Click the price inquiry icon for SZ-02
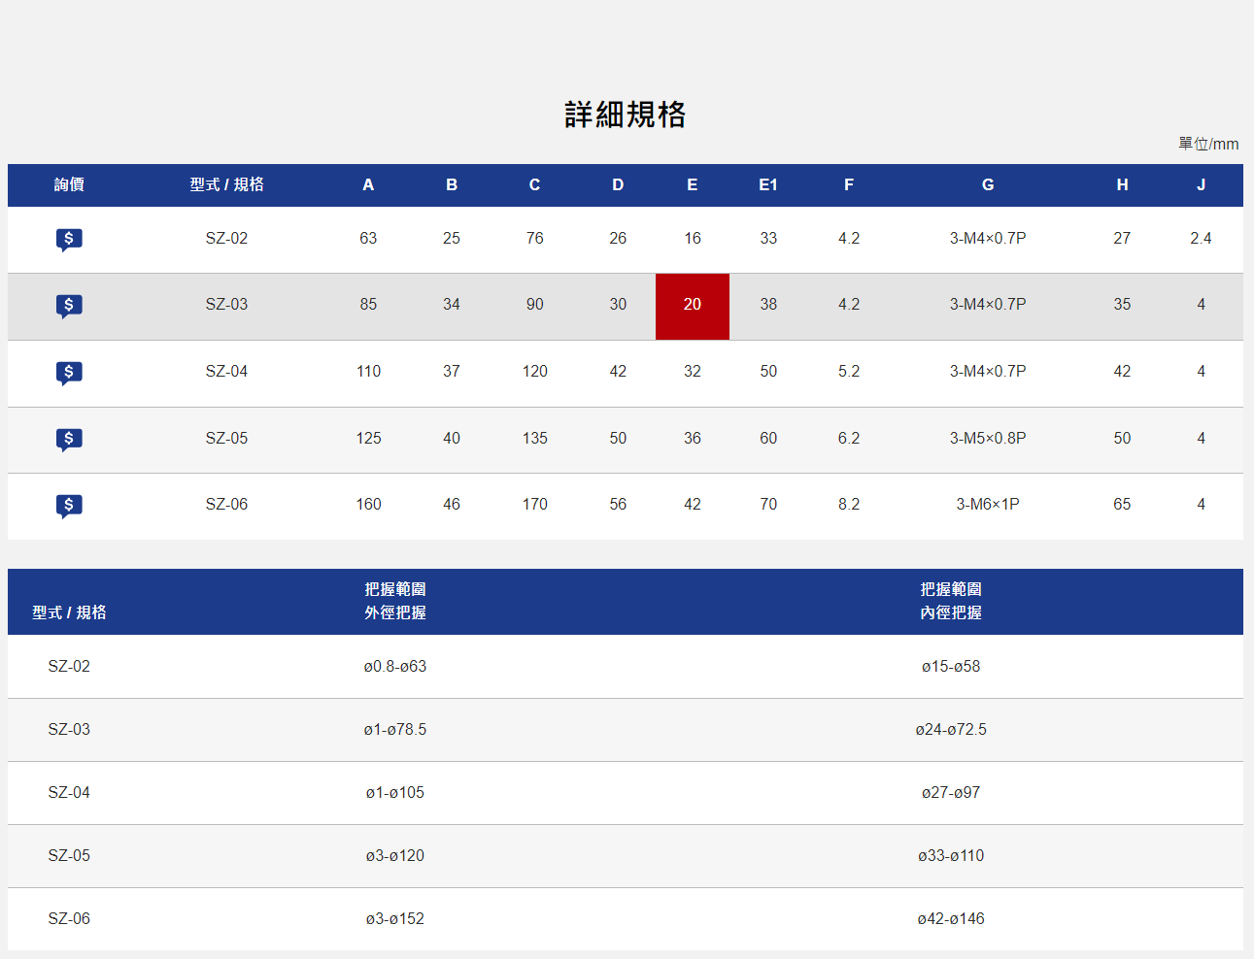Image resolution: width=1254 pixels, height=959 pixels. click(69, 239)
